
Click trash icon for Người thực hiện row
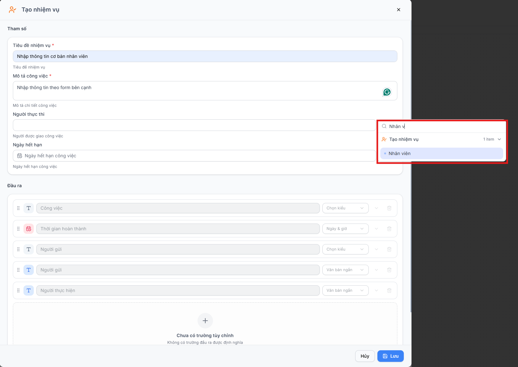389,290
